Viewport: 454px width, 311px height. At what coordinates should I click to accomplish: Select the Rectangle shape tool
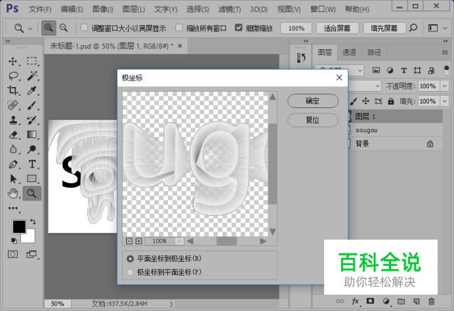(x=32, y=179)
